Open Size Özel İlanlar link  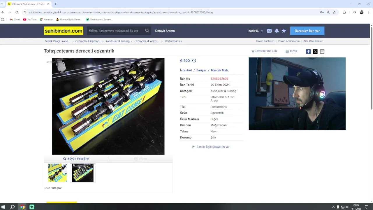point(313,41)
